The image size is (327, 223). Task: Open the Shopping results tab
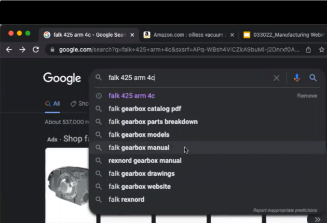pyautogui.click(x=80, y=104)
